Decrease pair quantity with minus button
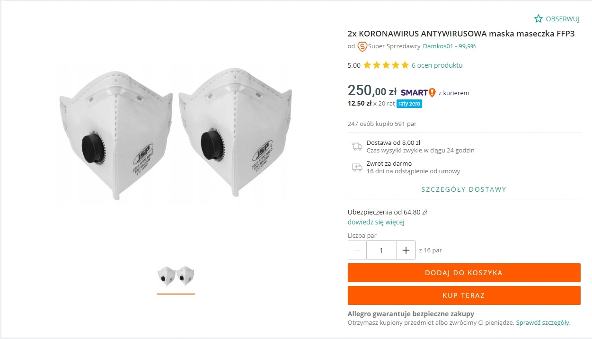The width and height of the screenshot is (592, 339). pyautogui.click(x=357, y=250)
